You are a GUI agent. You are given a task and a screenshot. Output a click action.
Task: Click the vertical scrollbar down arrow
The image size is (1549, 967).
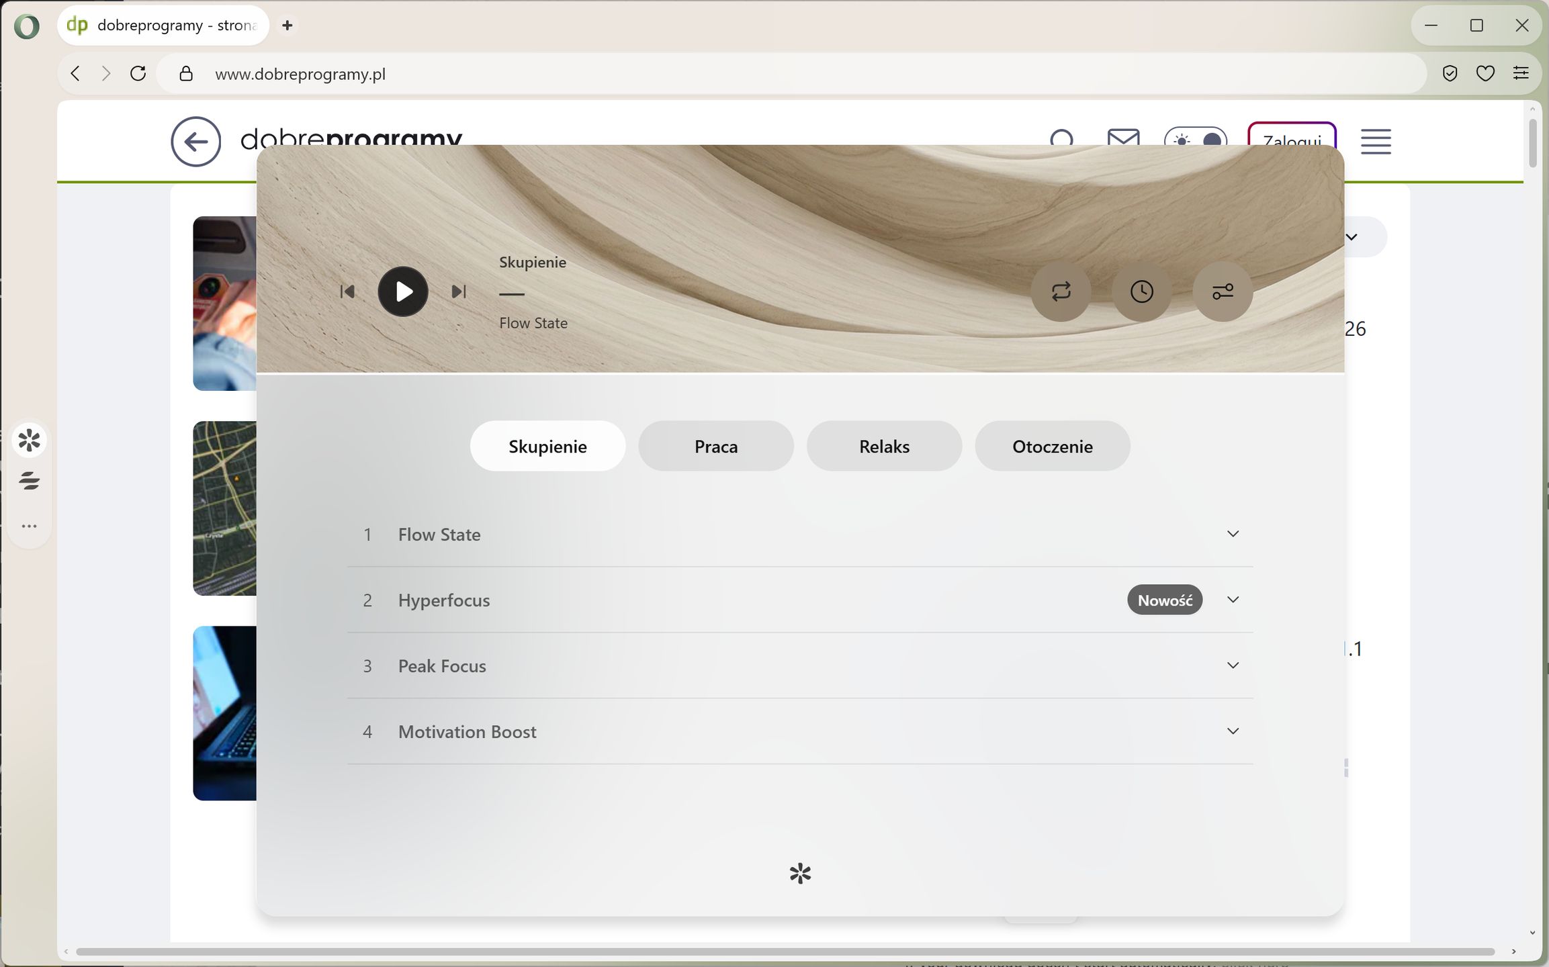tap(1532, 933)
